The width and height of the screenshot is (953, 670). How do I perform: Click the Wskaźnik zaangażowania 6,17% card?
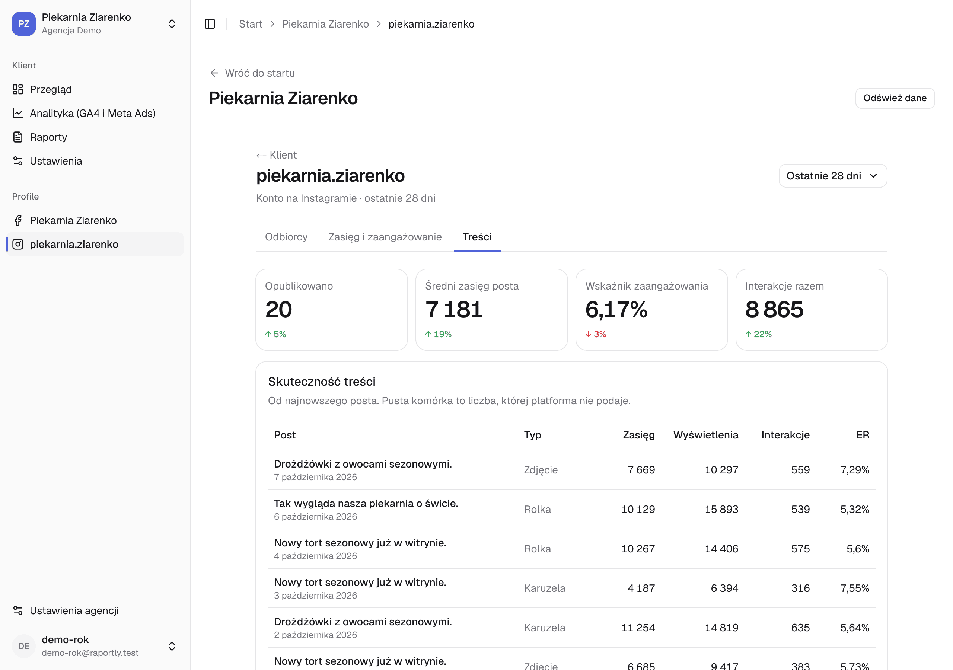point(652,310)
